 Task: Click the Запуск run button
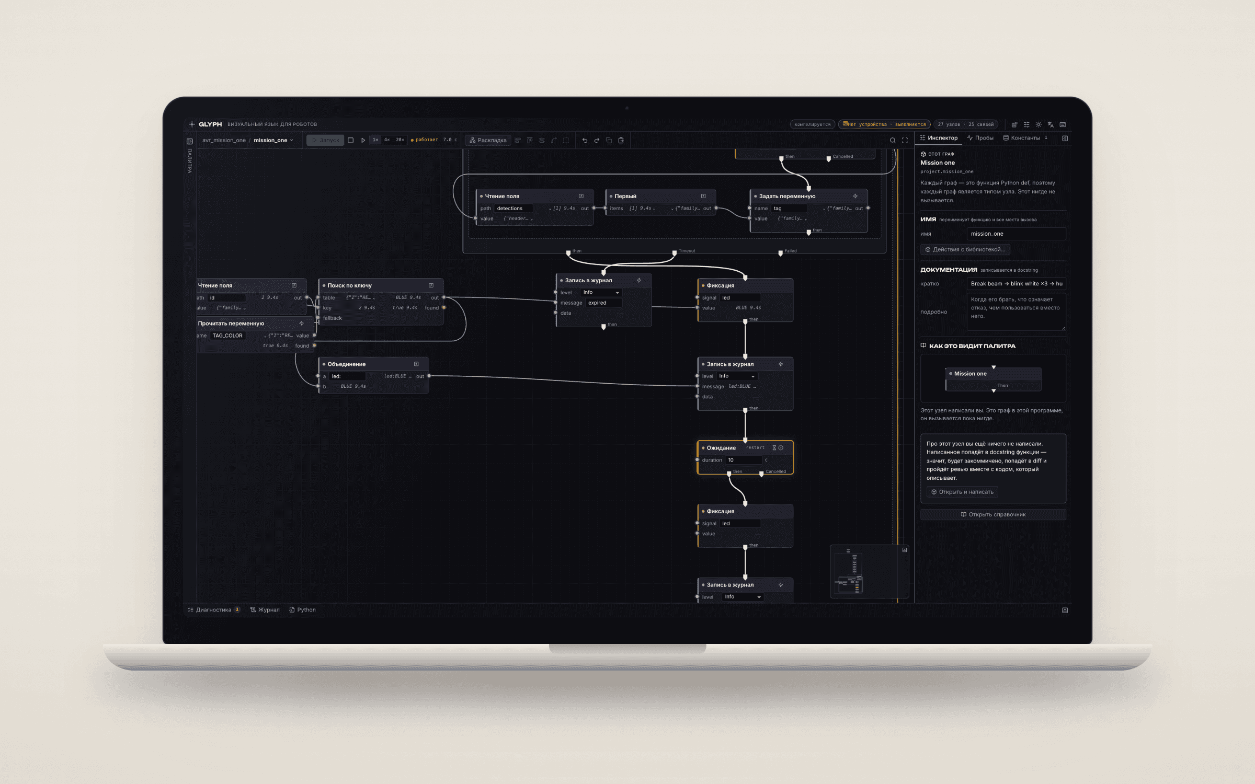pyautogui.click(x=325, y=140)
